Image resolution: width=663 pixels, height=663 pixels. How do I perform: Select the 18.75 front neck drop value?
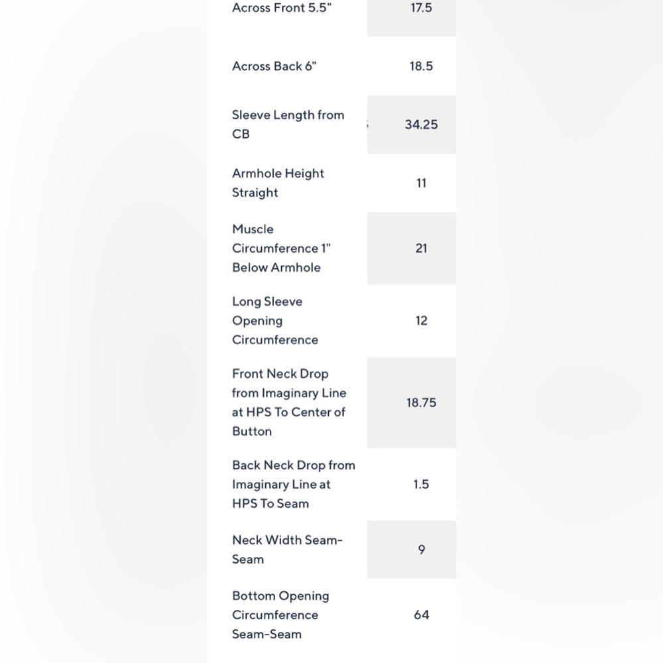(421, 402)
